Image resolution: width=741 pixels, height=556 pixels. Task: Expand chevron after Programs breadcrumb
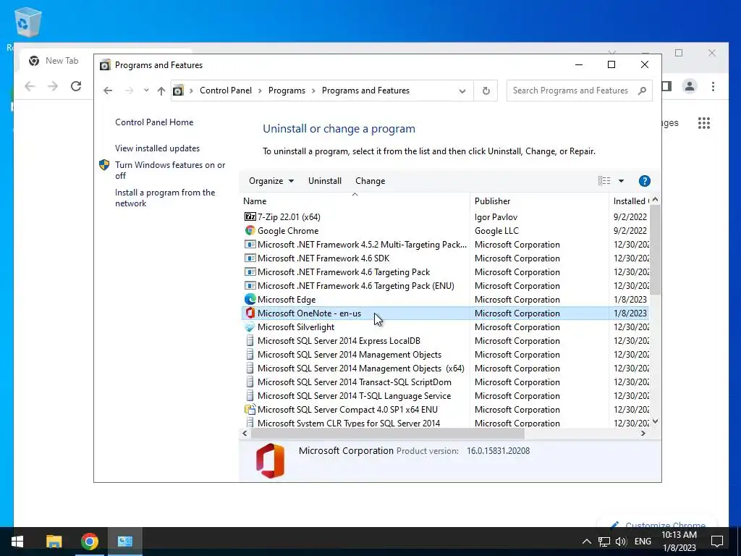point(313,90)
